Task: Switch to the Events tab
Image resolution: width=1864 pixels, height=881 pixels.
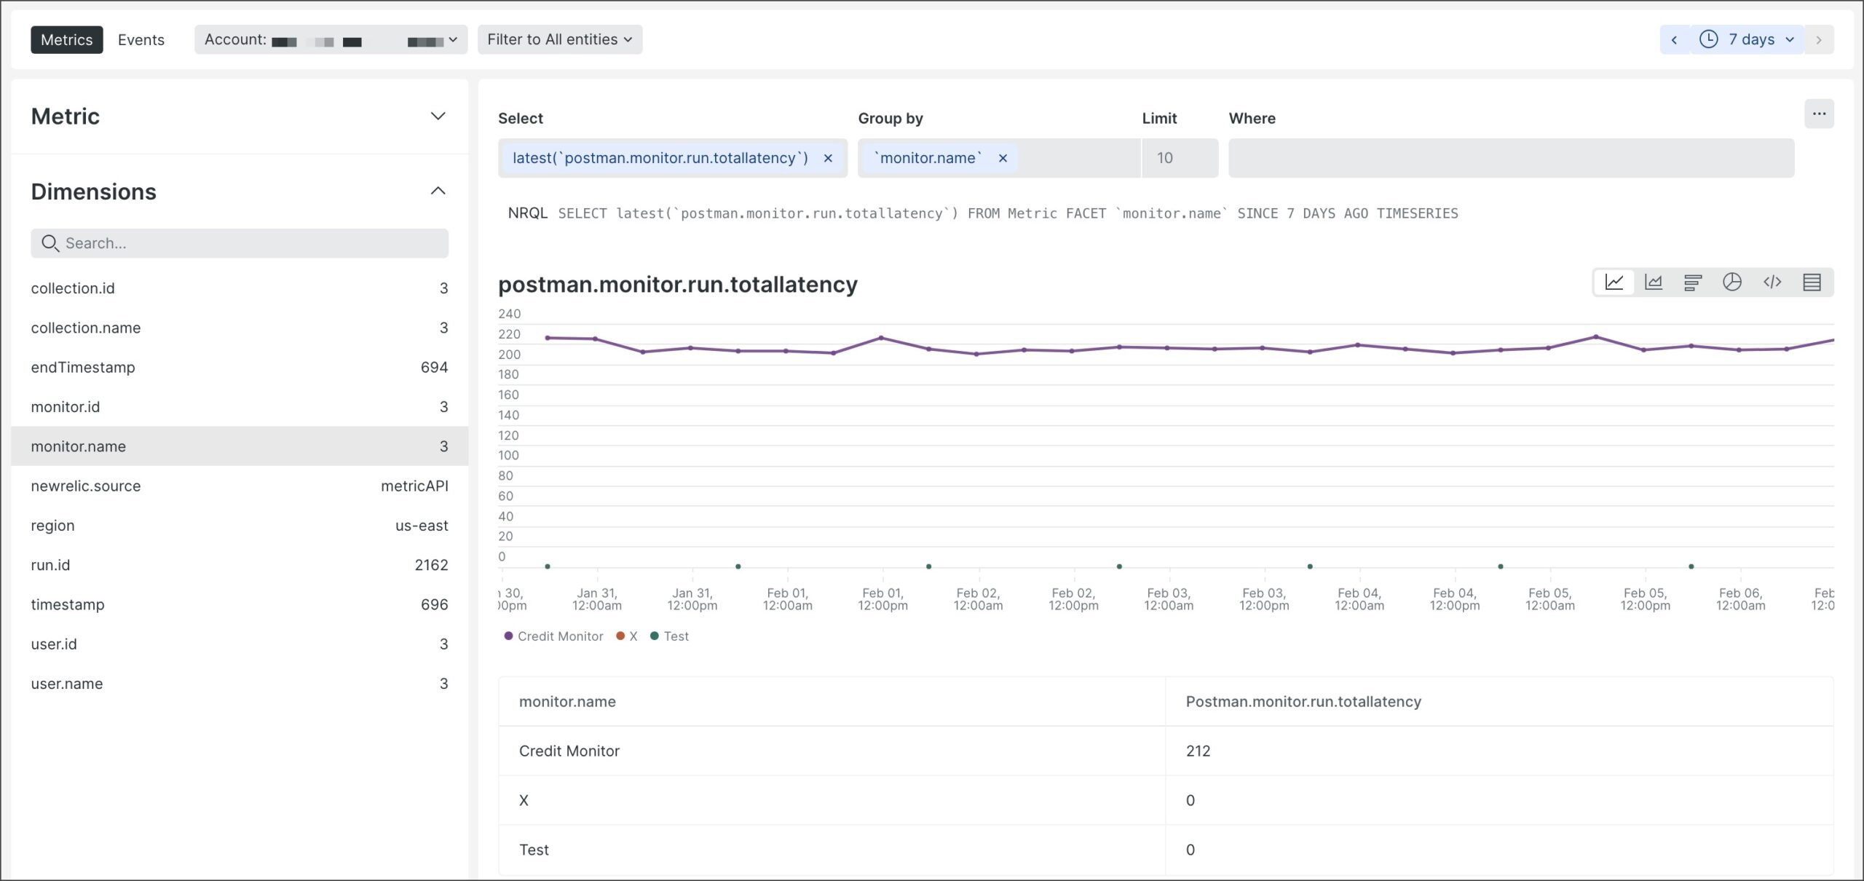Action: pos(141,40)
